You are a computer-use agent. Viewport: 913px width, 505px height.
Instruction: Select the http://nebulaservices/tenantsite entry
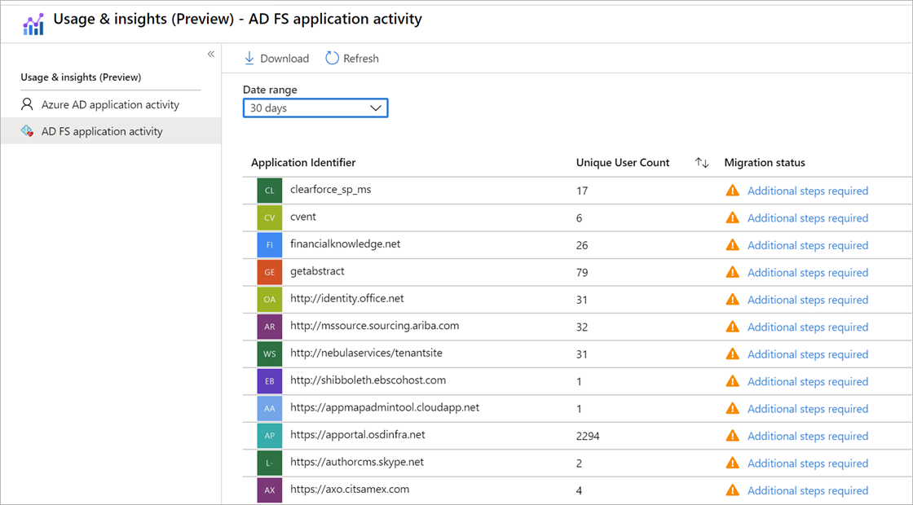(366, 353)
